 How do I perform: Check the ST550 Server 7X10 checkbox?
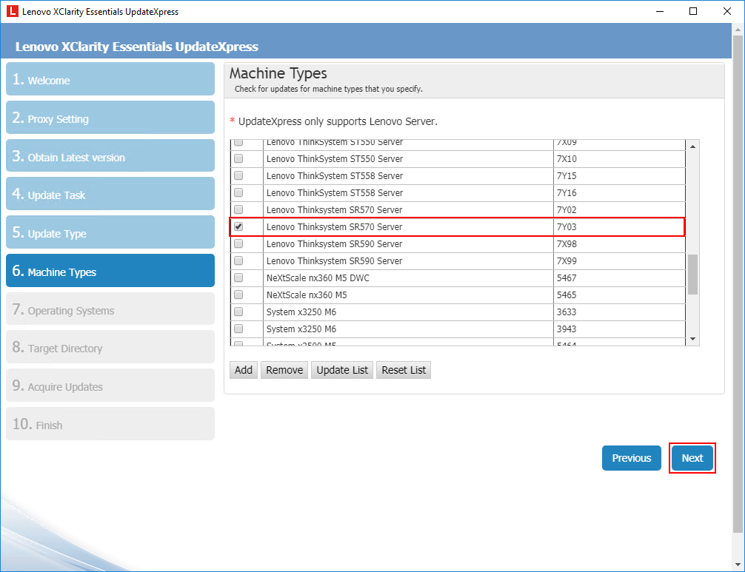pos(238,158)
